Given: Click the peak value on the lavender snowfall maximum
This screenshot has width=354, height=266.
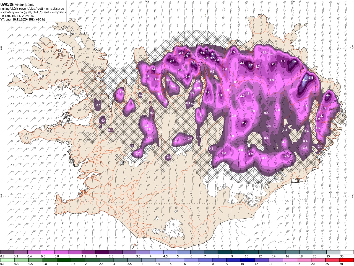Looking at the screenshot, I should tap(304, 80).
